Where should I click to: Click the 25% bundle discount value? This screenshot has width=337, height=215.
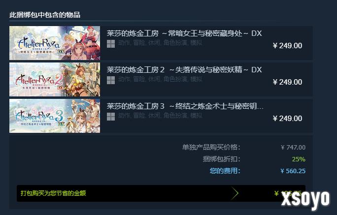tap(299, 159)
